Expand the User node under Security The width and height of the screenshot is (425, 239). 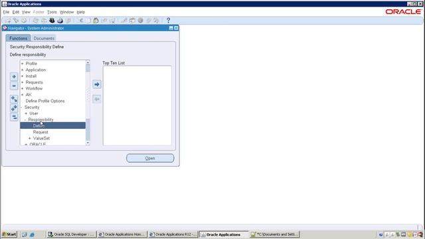(x=26, y=114)
